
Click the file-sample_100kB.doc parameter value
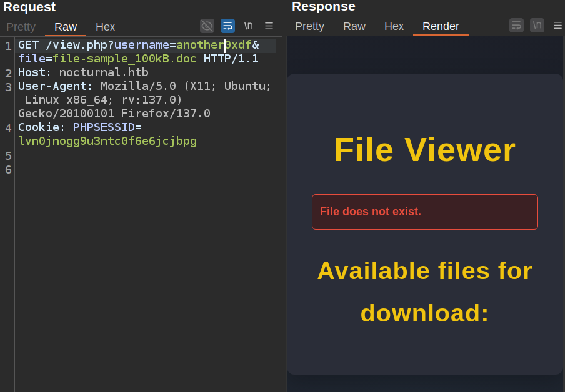pos(124,59)
